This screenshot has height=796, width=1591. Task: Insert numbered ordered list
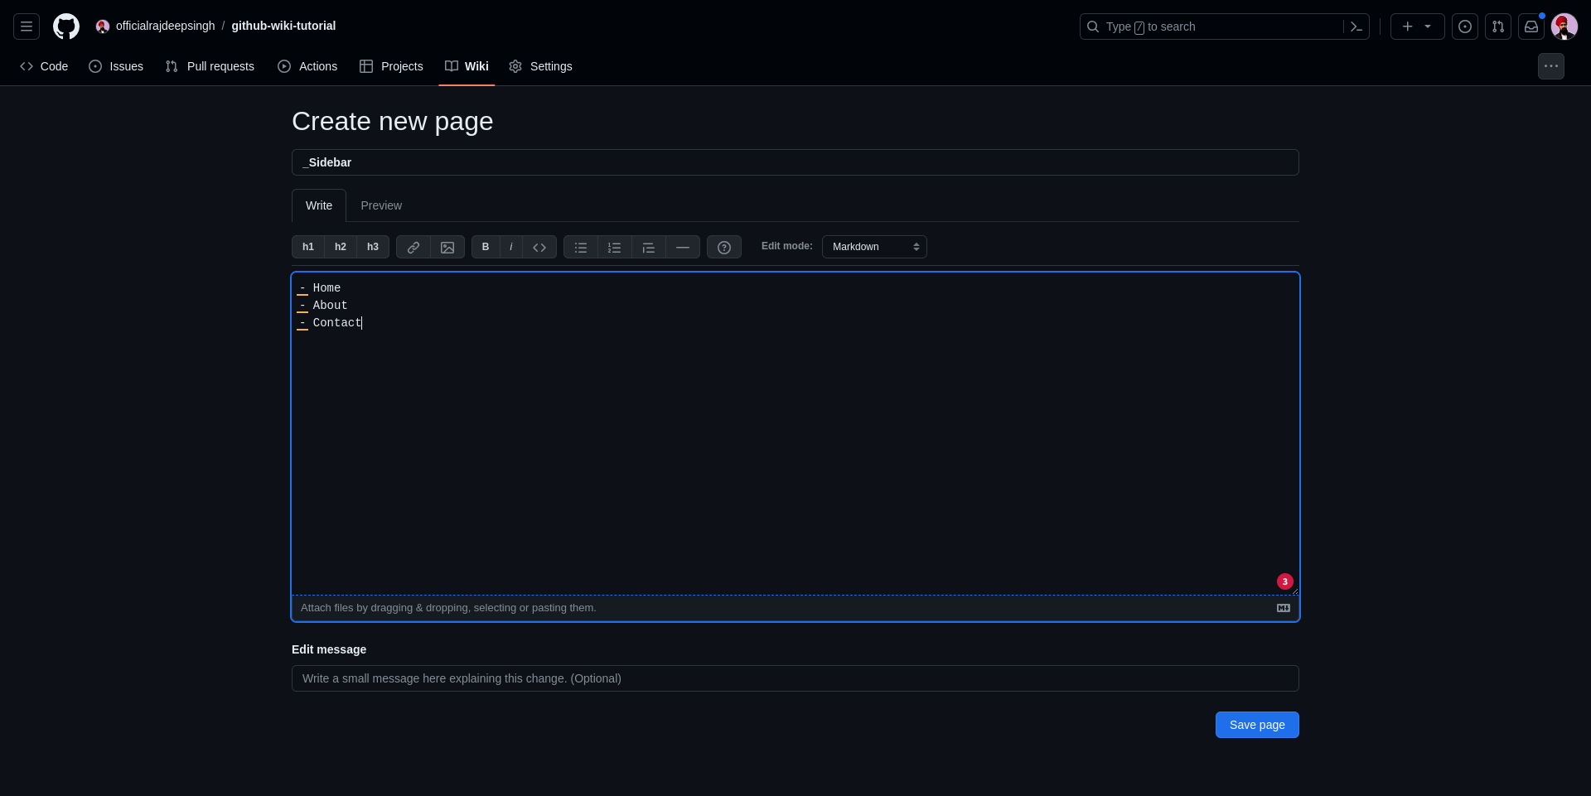[x=615, y=247]
